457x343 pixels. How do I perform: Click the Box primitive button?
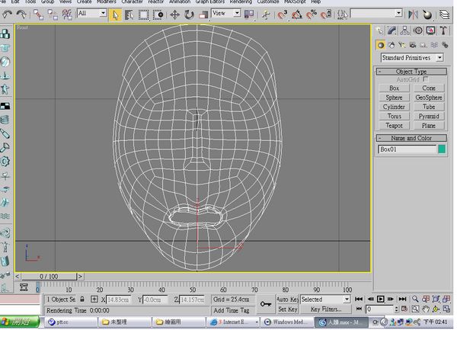394,88
